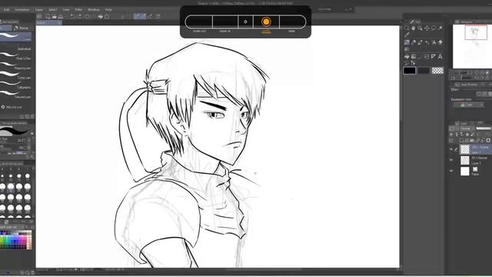Open the Layer menu
This screenshot has height=277, width=492.
pos(39,10)
